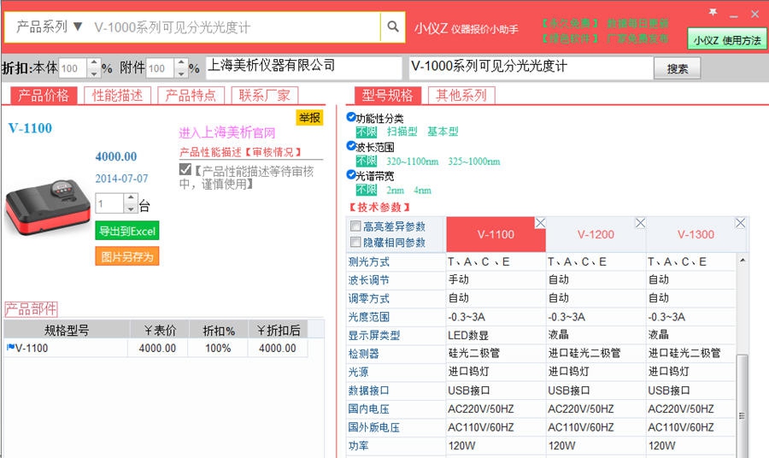Select 不限 under 波长范围
Screen dimensions: 769x458
tap(367, 161)
